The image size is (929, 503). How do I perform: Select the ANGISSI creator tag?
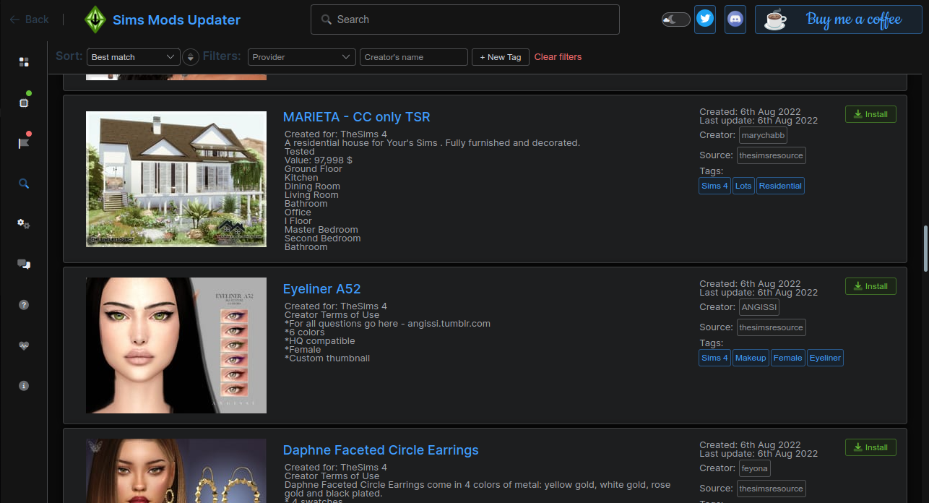click(759, 307)
